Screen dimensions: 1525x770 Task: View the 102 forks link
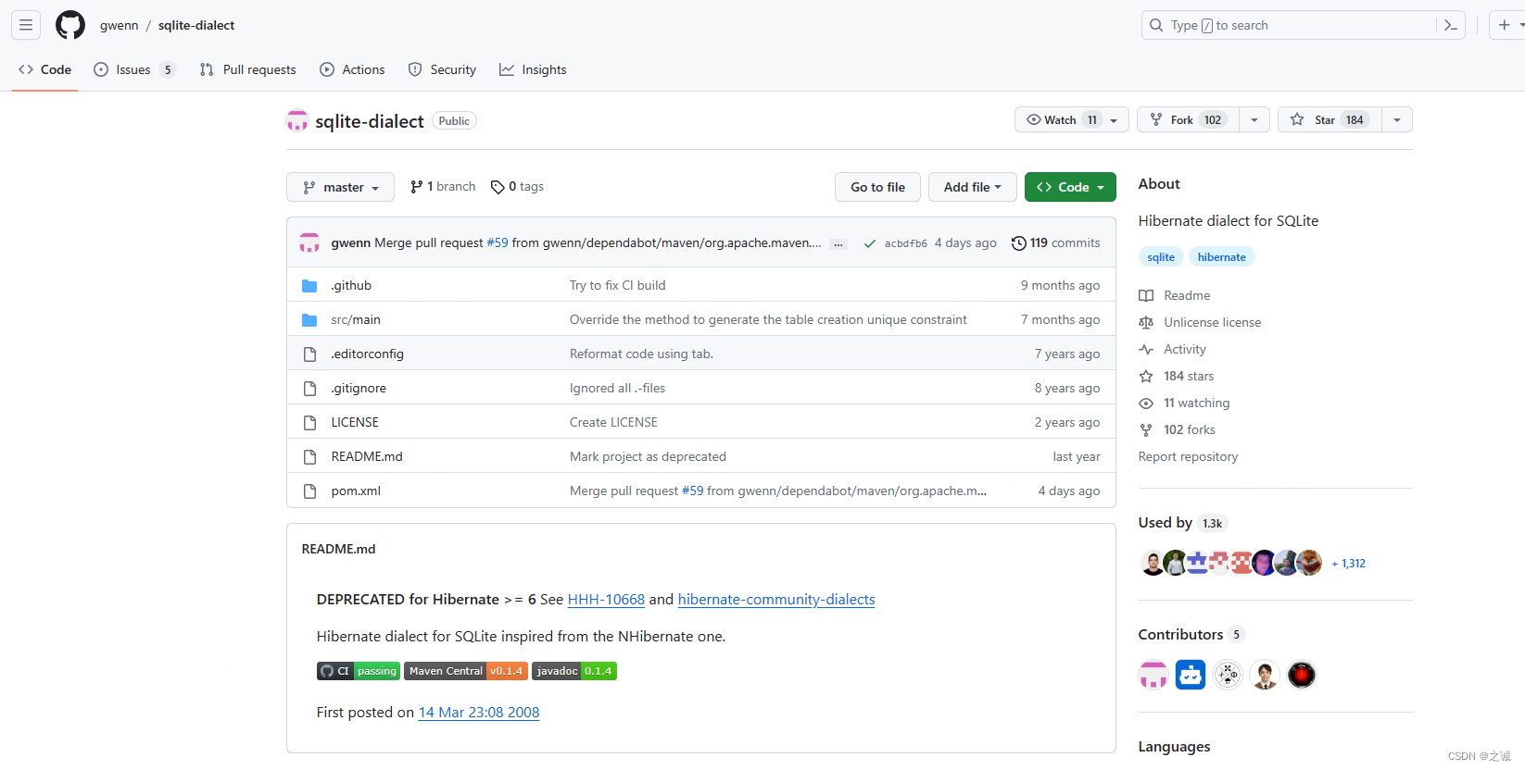(x=1178, y=430)
